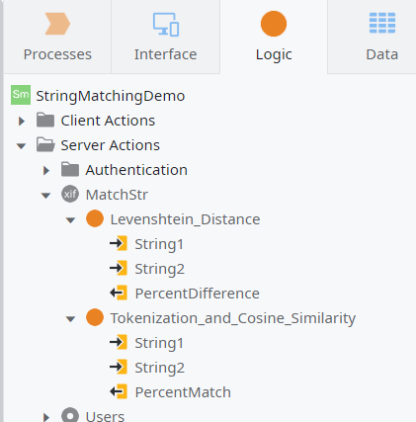This screenshot has width=416, height=422.
Task: Click the open Server Actions folder icon
Action: (45, 144)
